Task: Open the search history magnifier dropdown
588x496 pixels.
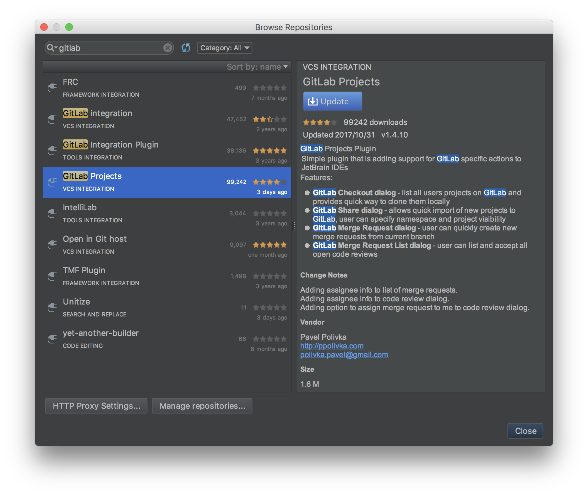Action: point(52,48)
